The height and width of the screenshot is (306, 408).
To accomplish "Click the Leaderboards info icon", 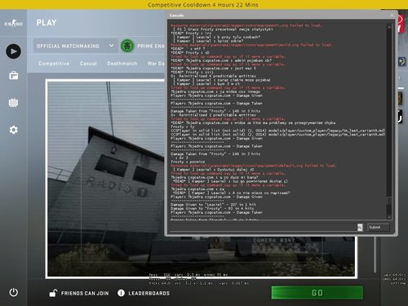I will [x=121, y=293].
